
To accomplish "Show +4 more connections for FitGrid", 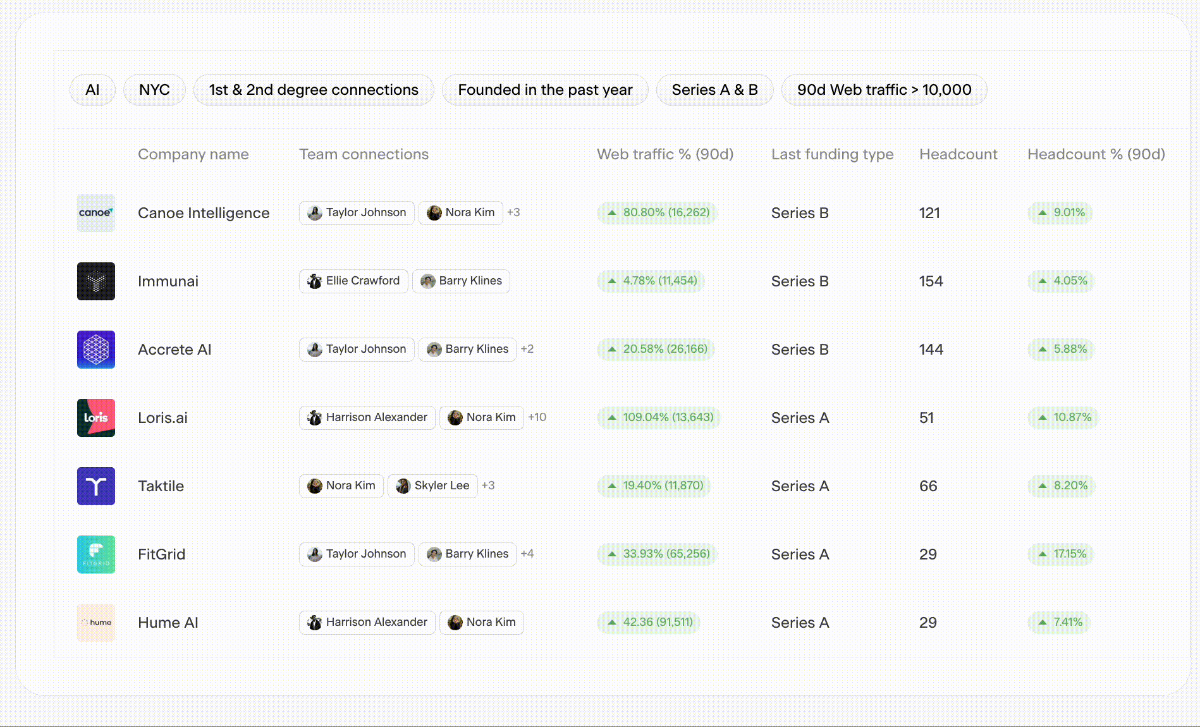I will point(527,554).
